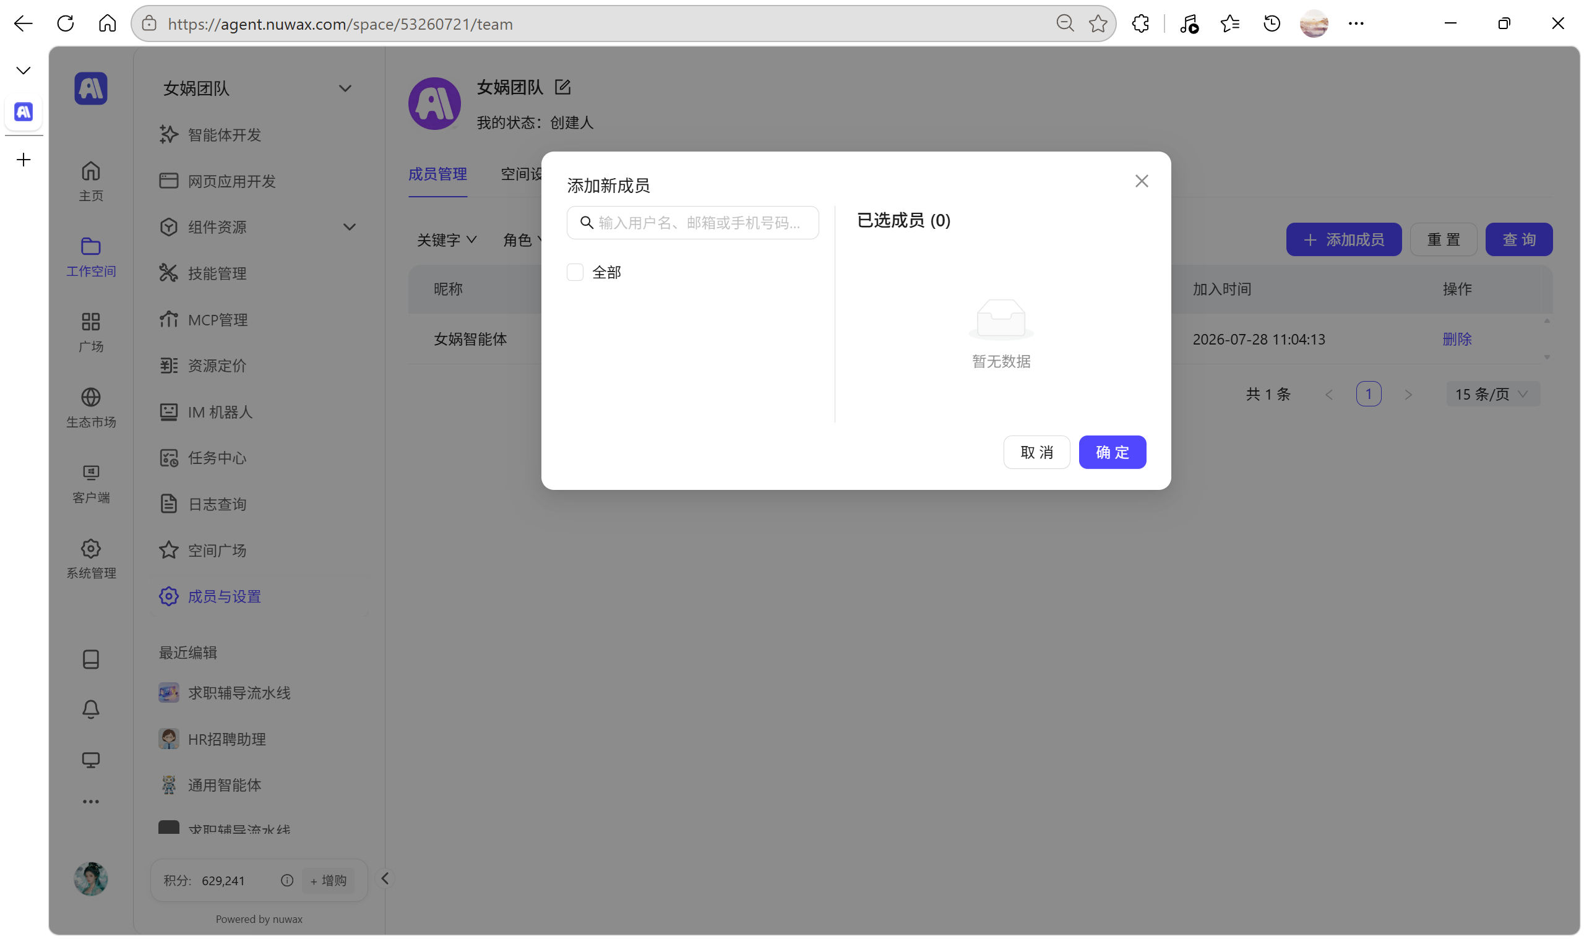Switch to the 空间设置 tab
1584x939 pixels.
coord(521,174)
